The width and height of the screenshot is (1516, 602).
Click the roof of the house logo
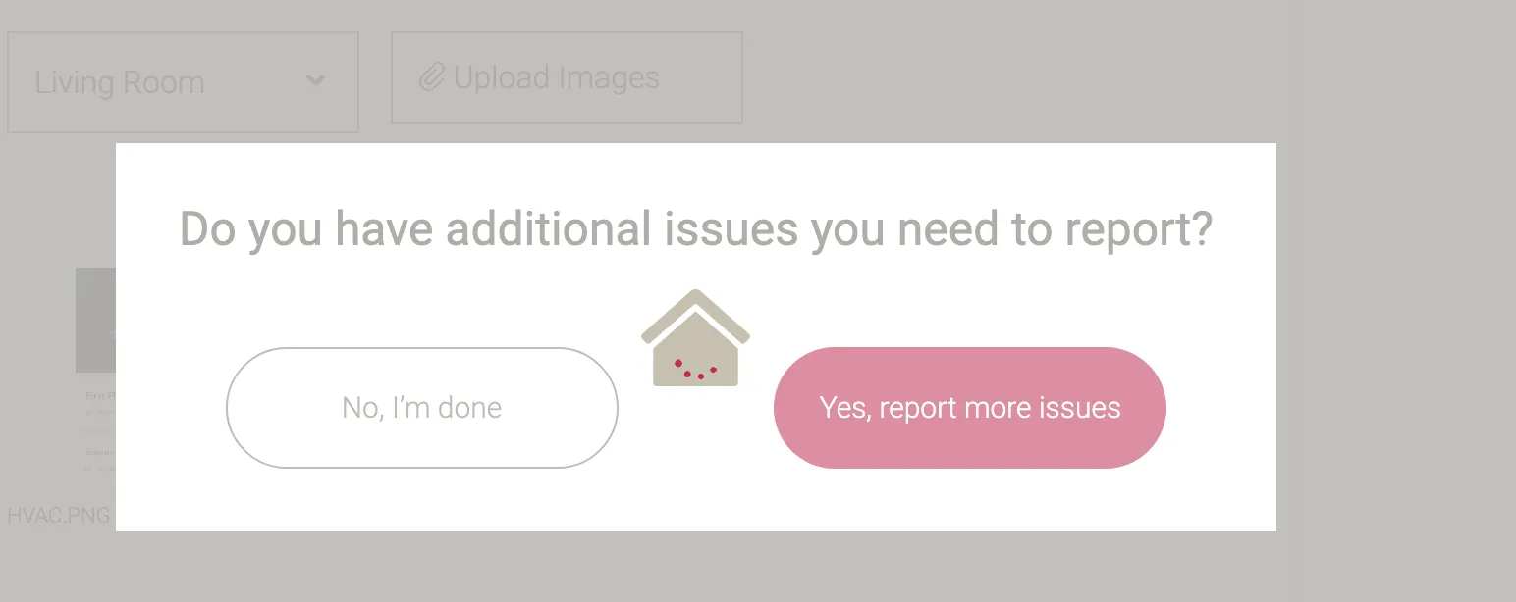point(695,311)
